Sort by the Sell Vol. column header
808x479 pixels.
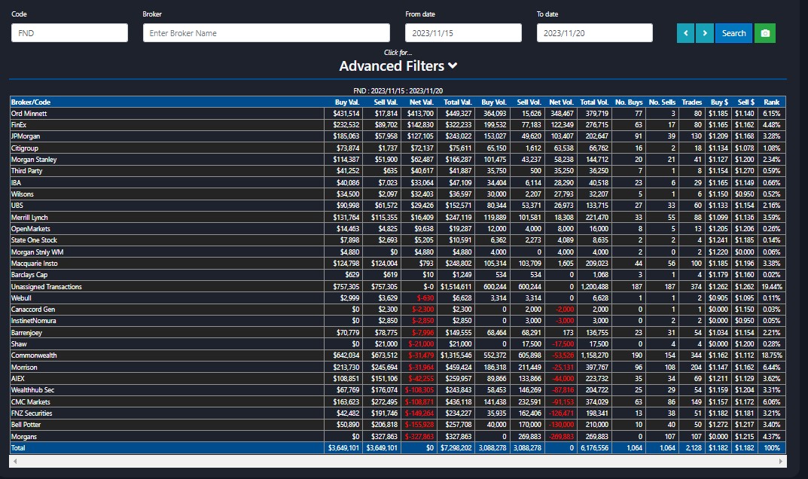point(529,102)
